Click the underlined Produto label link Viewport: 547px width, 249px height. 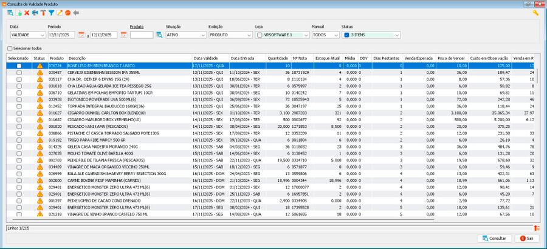click(x=137, y=27)
